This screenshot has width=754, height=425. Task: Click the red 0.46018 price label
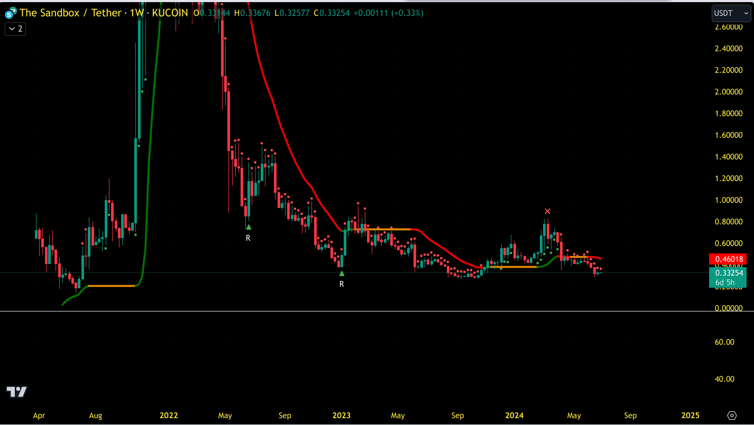click(x=728, y=259)
